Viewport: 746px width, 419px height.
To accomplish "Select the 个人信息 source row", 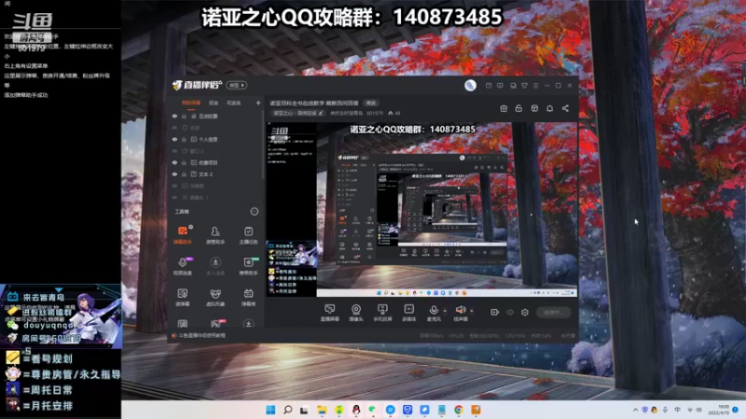I will [216, 139].
